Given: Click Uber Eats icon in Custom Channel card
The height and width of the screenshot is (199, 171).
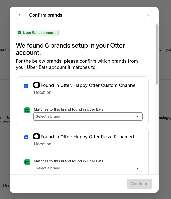Looking at the screenshot, I should tap(27, 110).
